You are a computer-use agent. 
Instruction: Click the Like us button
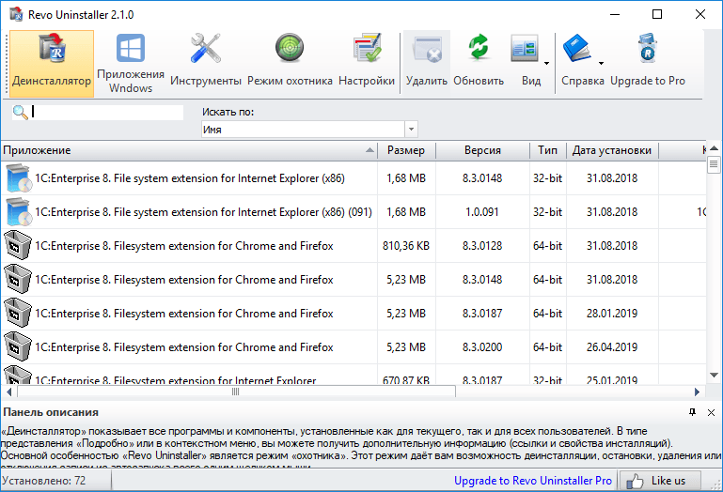point(660,481)
